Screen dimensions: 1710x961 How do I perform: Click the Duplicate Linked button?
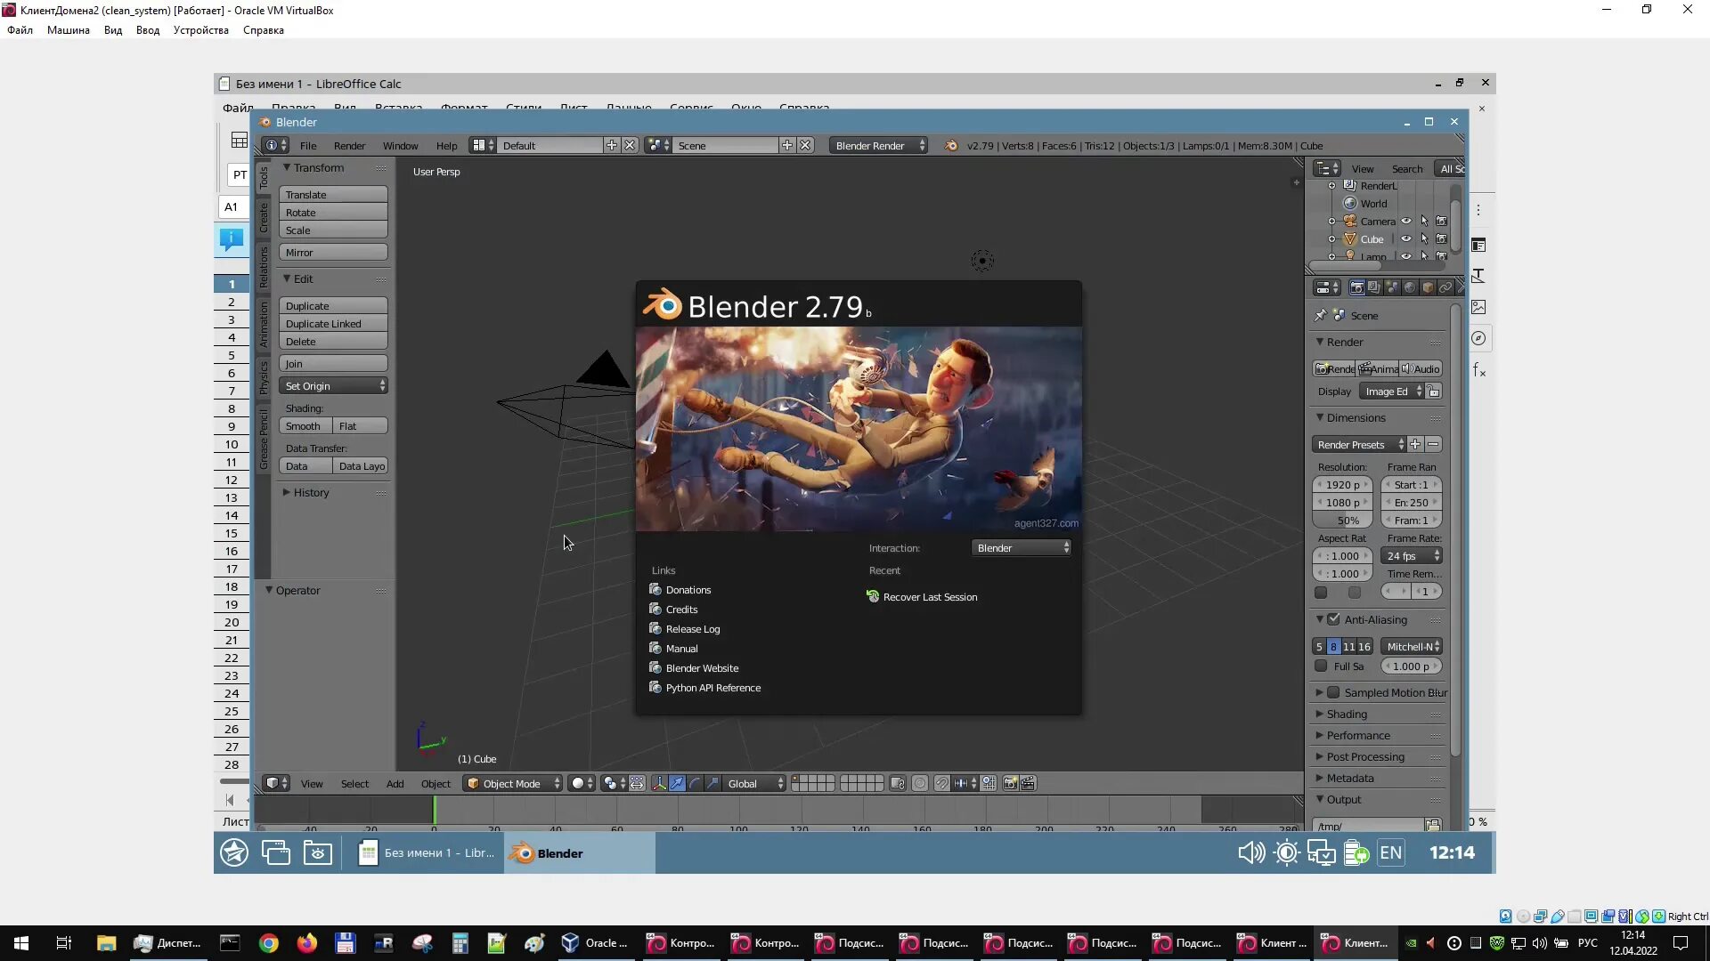point(333,324)
